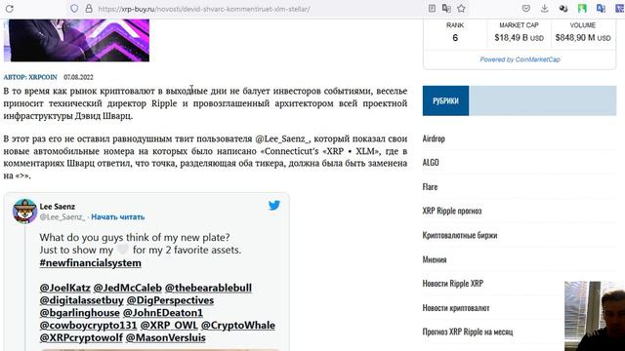The width and height of the screenshot is (625, 351).
Task: Open @CryptoWhale mention
Action: (x=238, y=325)
